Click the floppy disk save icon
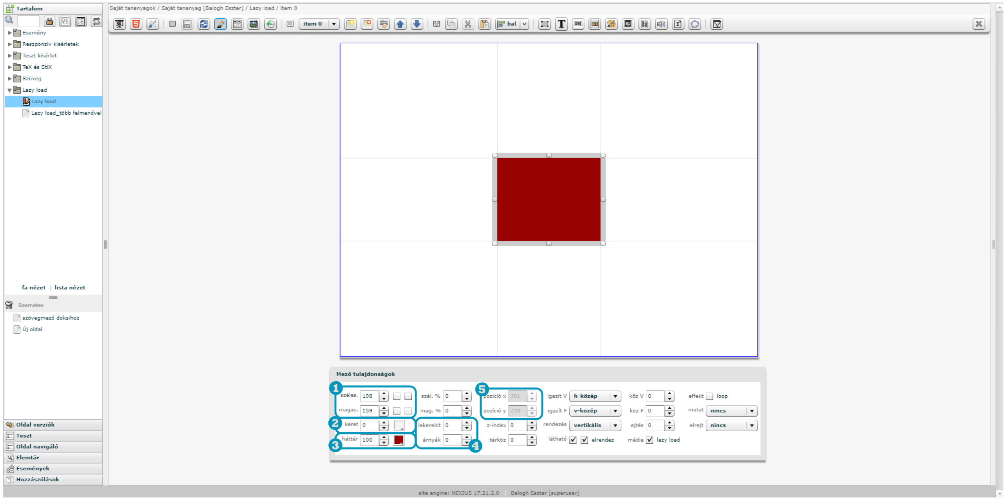1007x499 pixels. pyautogui.click(x=187, y=24)
